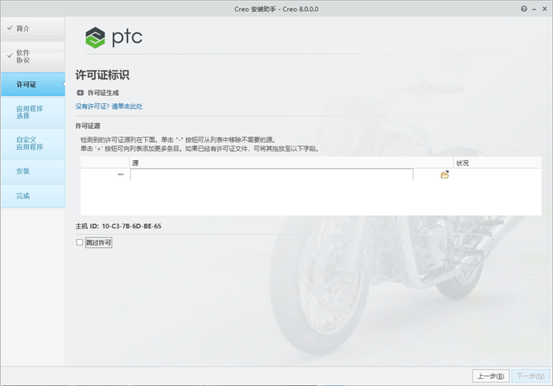Click the 许可证标识 heading

tap(102, 75)
